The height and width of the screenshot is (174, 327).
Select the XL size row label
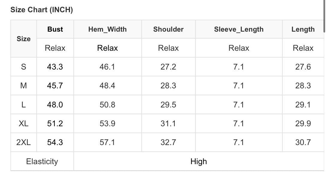24,124
